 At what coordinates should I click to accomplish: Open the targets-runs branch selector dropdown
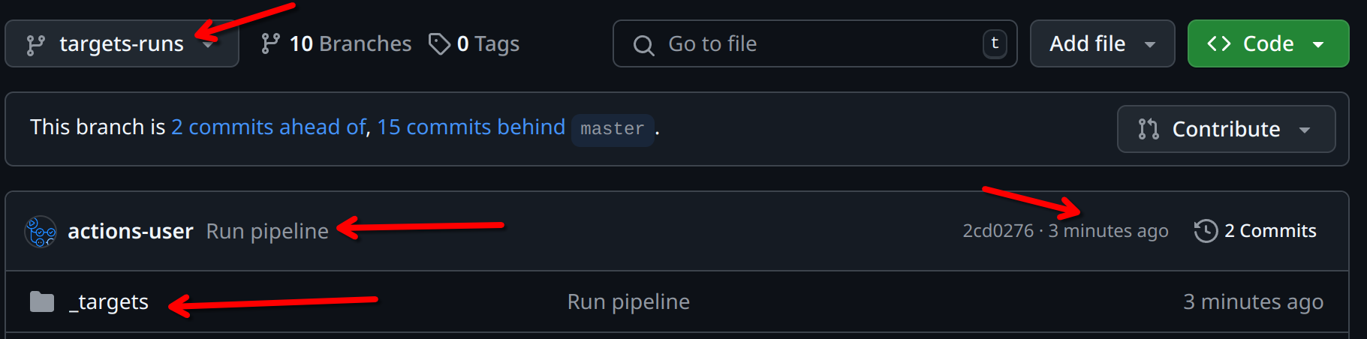(x=122, y=44)
